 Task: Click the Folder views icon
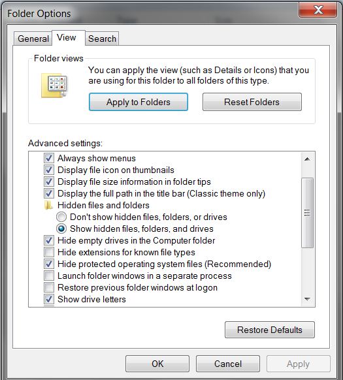[x=54, y=86]
